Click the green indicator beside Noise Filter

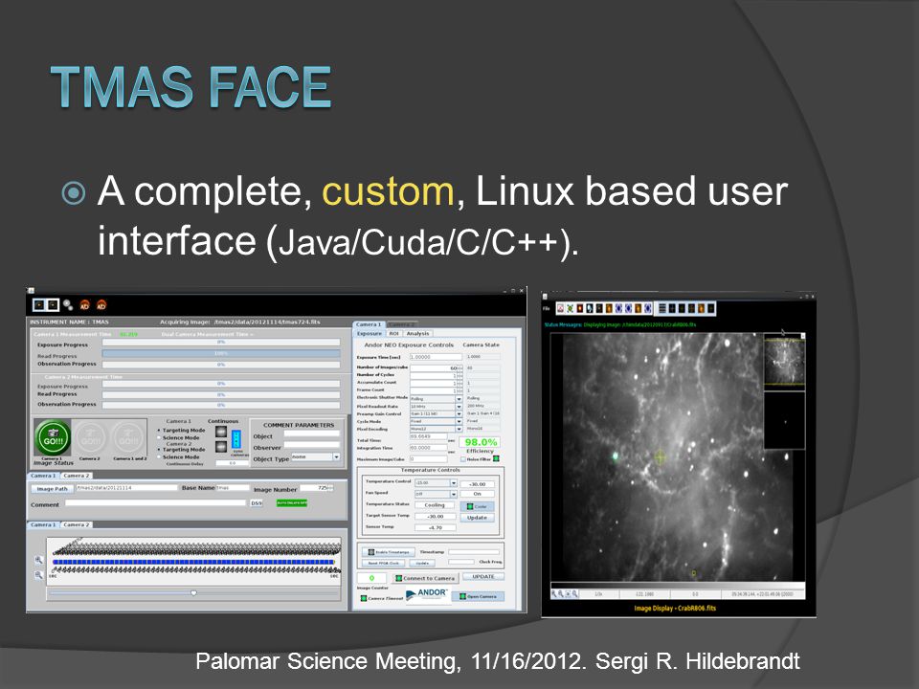coord(496,458)
